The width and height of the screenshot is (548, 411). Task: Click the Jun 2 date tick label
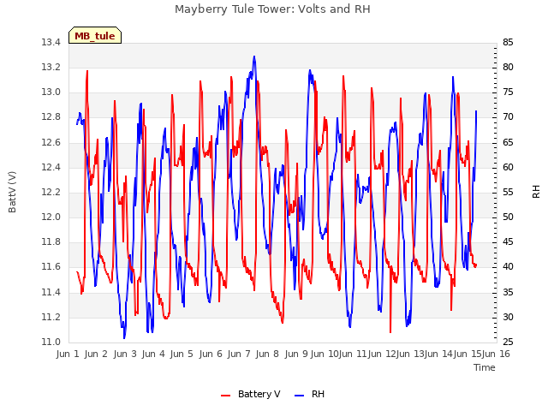coord(96,354)
